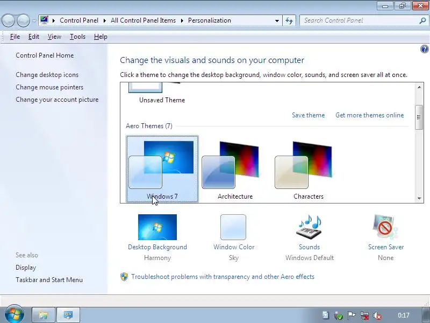Image resolution: width=430 pixels, height=323 pixels.
Task: Click the Personalization breadcrumb
Action: point(210,20)
